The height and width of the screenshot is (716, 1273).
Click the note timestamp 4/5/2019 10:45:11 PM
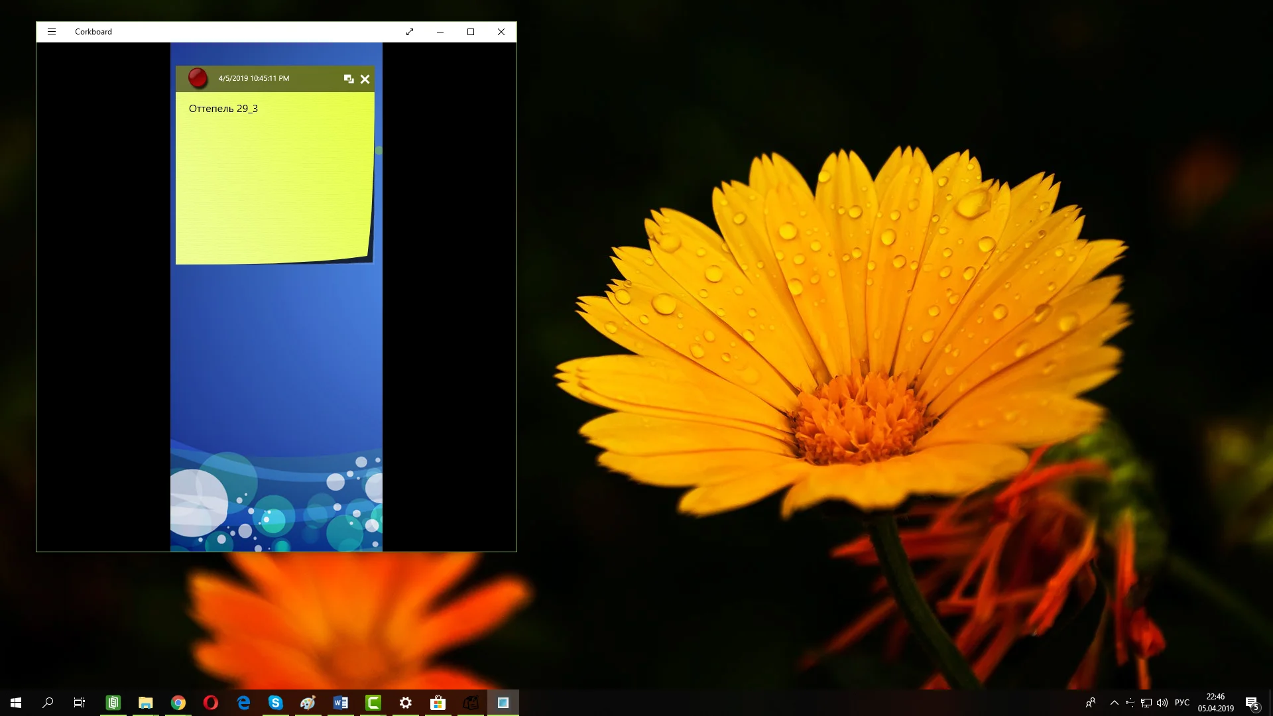(254, 78)
